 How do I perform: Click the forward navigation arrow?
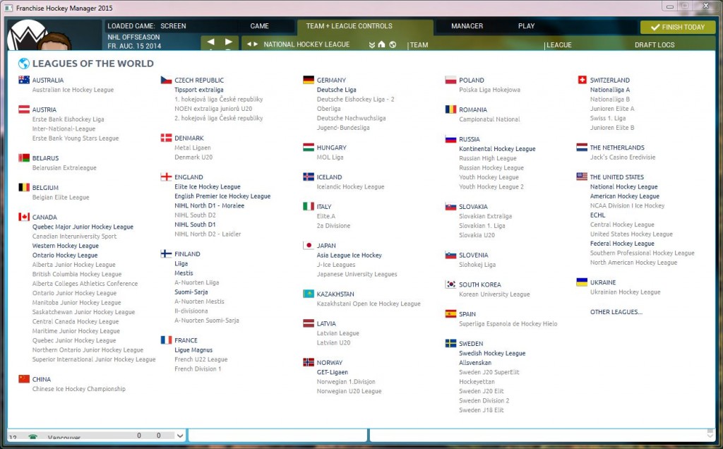pyautogui.click(x=228, y=42)
